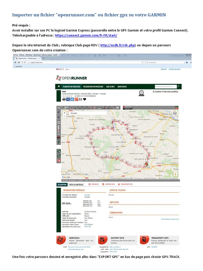Click the TRANSFERT GPS tab link
Viewport: 203px width, 271px height.
pos(125,184)
